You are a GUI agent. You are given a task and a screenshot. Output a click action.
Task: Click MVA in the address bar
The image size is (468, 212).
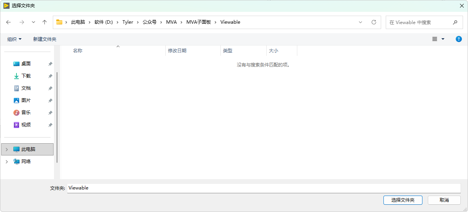[x=171, y=22]
